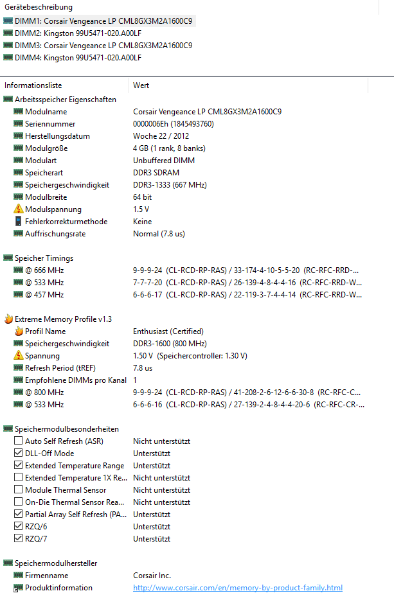The width and height of the screenshot is (394, 609).
Task: Click the flame icon of Extreme Memory Profile v1.3
Action: pyautogui.click(x=8, y=319)
